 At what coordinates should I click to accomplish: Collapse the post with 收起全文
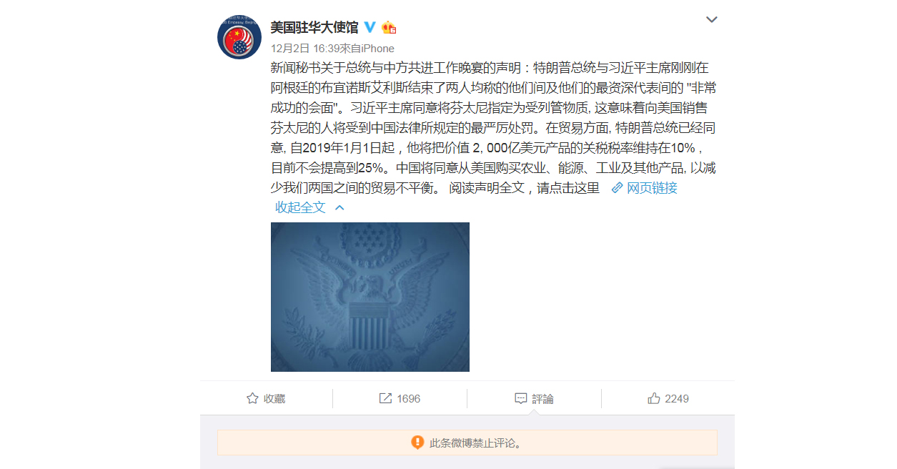tap(300, 207)
